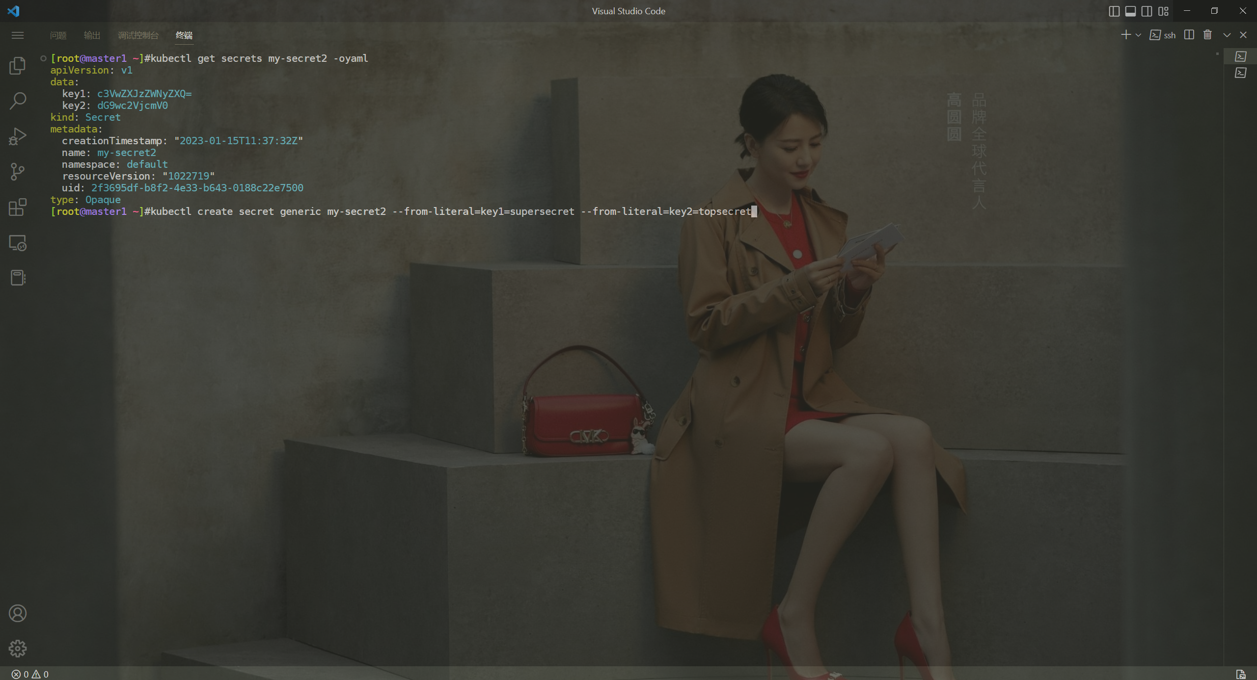The image size is (1257, 680).
Task: Click the uid value 2f3695df-b8f2-4e33
Action: 197,188
